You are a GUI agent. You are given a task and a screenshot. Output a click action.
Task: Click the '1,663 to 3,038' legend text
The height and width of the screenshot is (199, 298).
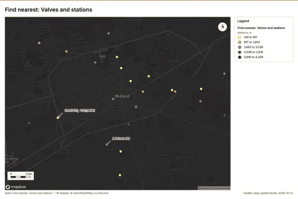point(253,47)
